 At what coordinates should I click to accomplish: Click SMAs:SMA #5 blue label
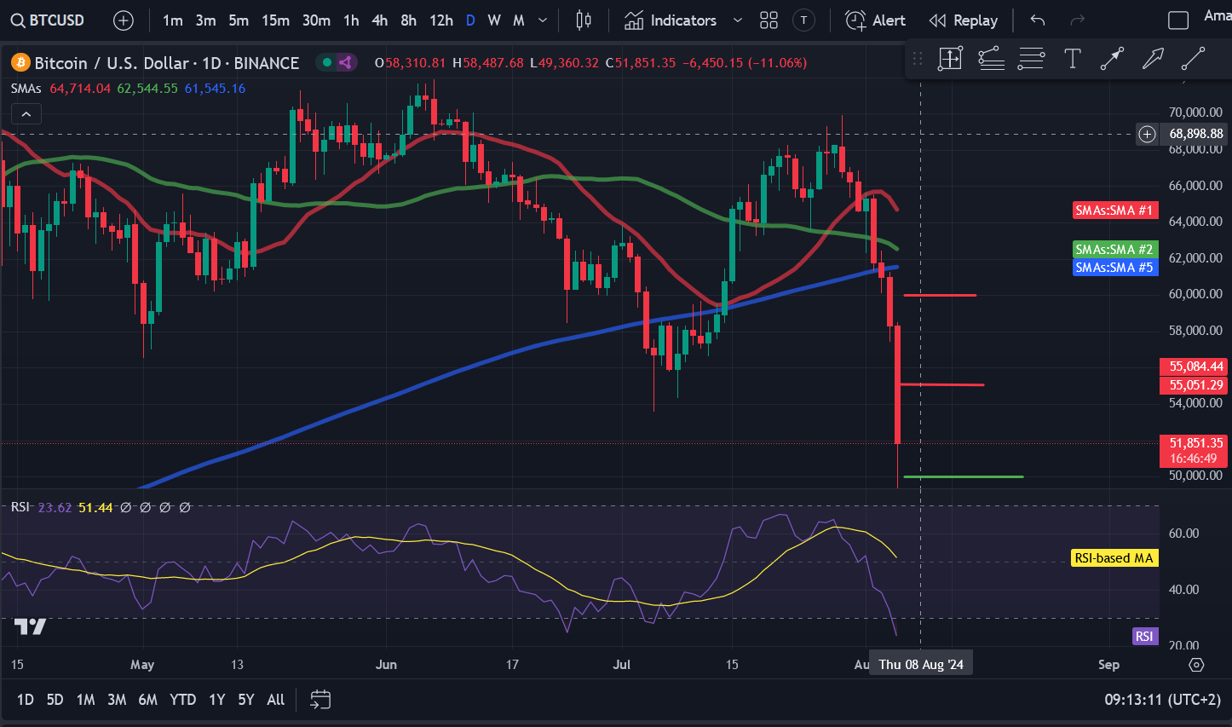[x=1114, y=268]
